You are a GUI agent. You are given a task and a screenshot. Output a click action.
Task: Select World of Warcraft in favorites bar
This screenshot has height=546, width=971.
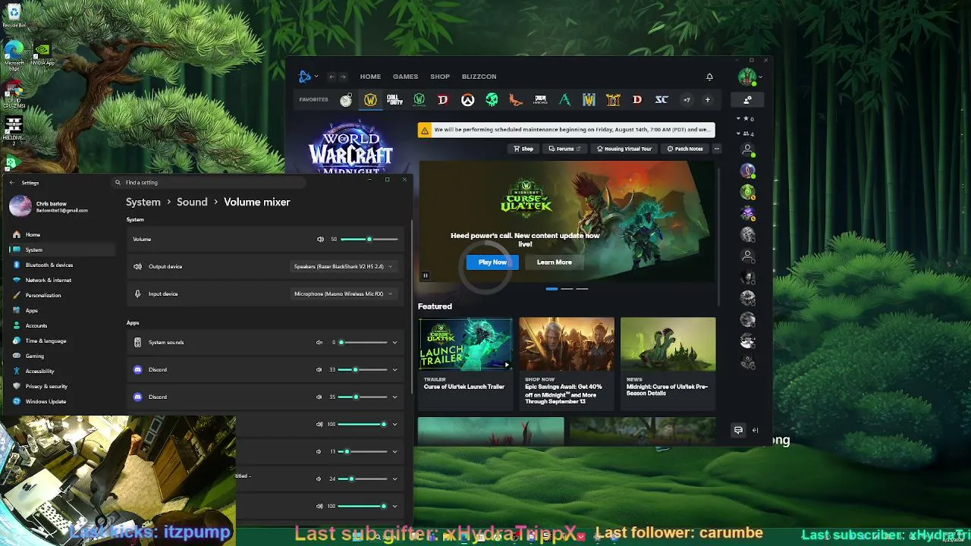pyautogui.click(x=370, y=99)
